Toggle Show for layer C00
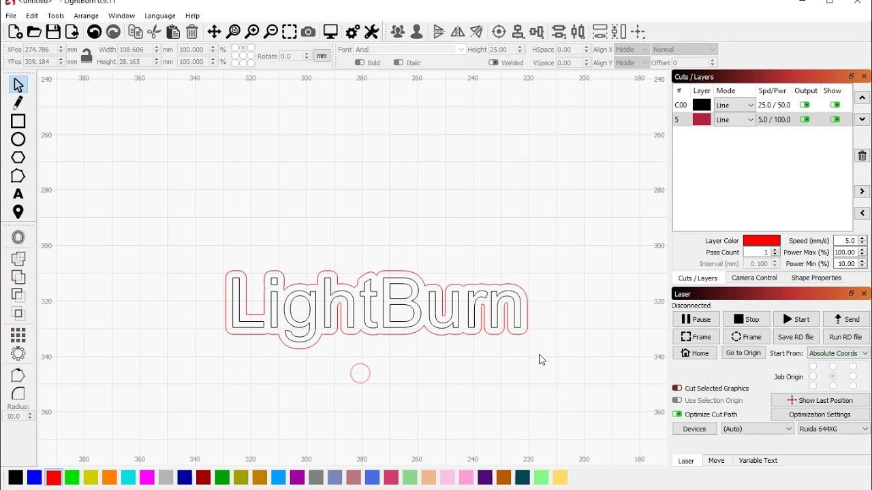The image size is (872, 490). pyautogui.click(x=835, y=105)
